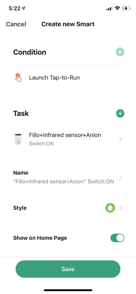Tap the green droplet style icon
This screenshot has height=294, width=136.
110,208
